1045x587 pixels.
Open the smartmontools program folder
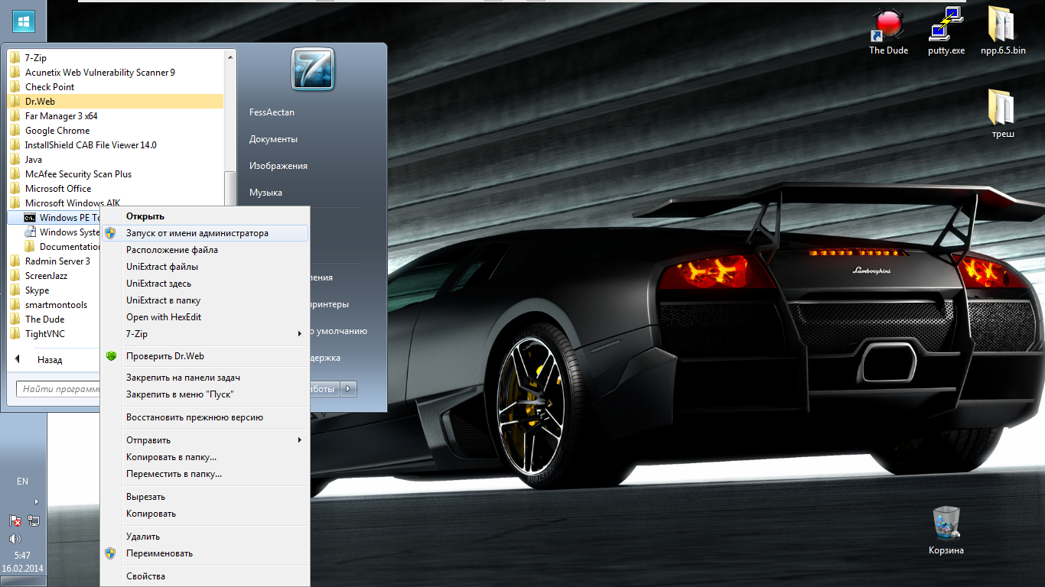coord(54,304)
